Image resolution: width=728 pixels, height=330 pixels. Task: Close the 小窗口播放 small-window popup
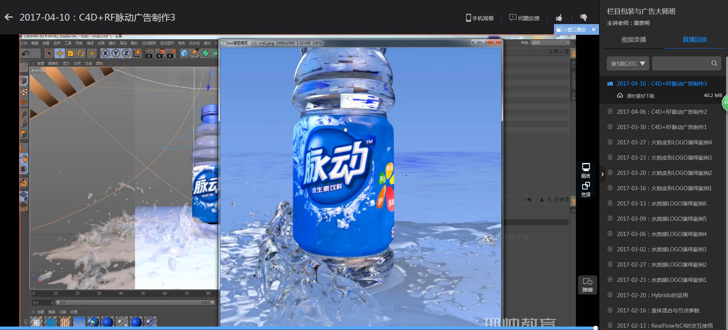pos(593,29)
